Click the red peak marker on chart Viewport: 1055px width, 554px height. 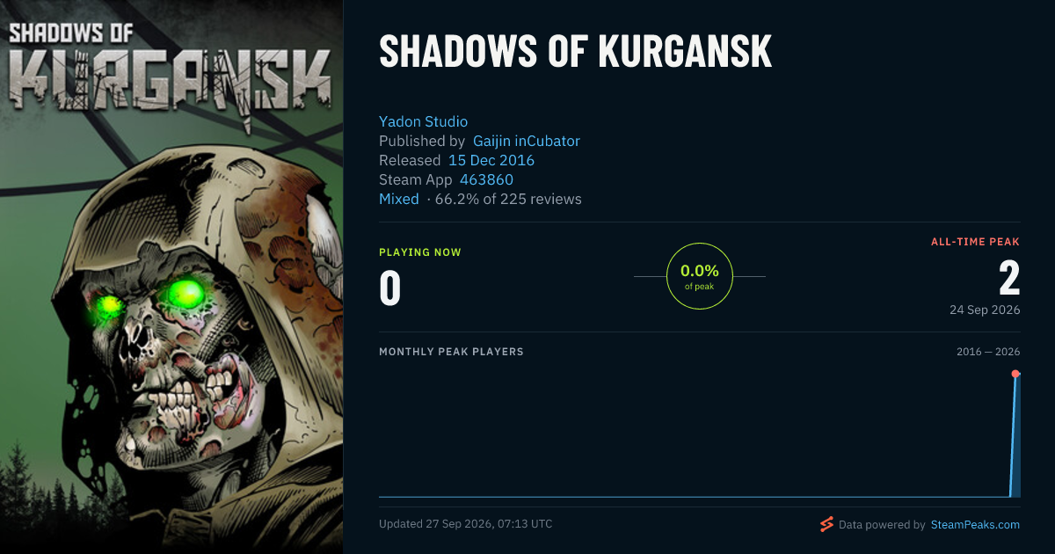coord(1015,374)
